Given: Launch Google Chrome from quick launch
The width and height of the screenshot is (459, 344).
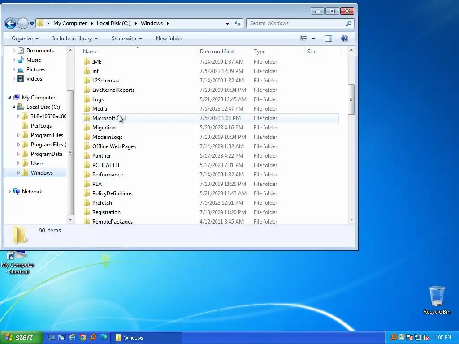Looking at the screenshot, I should click(82, 338).
